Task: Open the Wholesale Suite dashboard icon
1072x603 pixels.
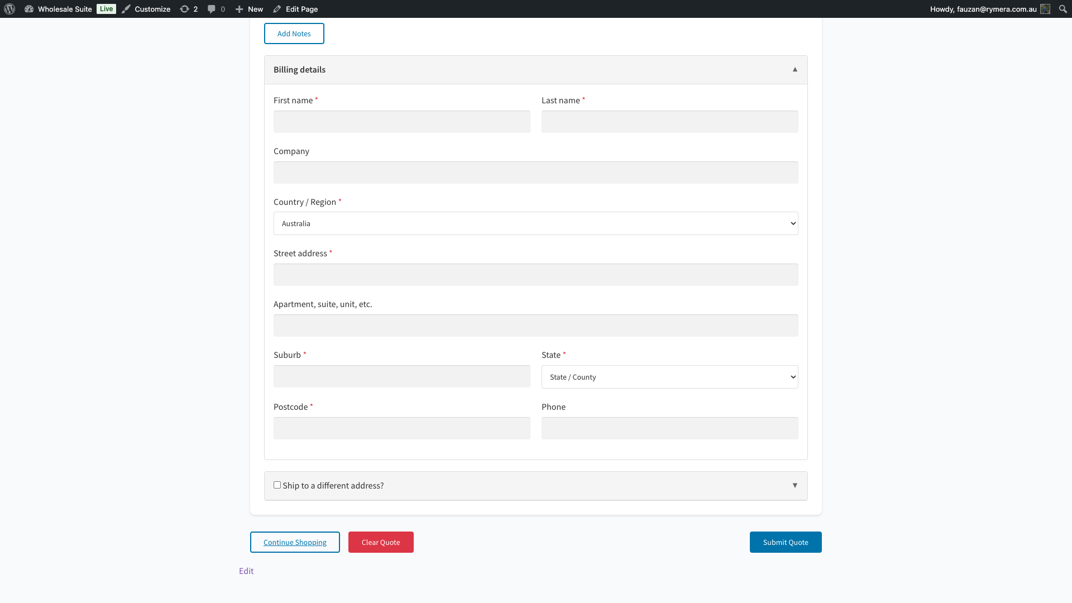Action: pos(29,9)
